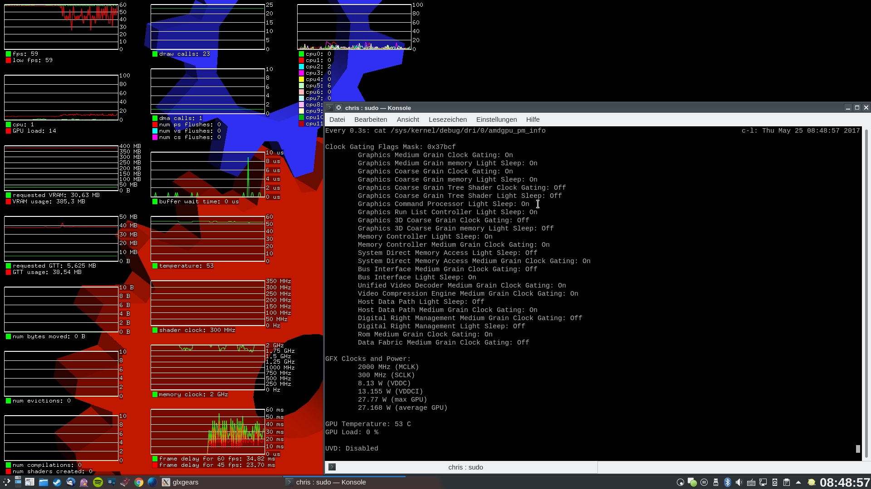Open the volume control tray icon
The width and height of the screenshot is (871, 489).
(x=739, y=482)
